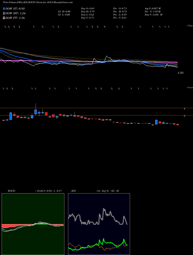Click the 'MACD:' panel title
The height and width of the screenshot is (255, 193).
point(12,191)
